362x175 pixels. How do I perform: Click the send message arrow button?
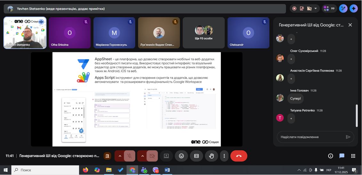(348, 137)
